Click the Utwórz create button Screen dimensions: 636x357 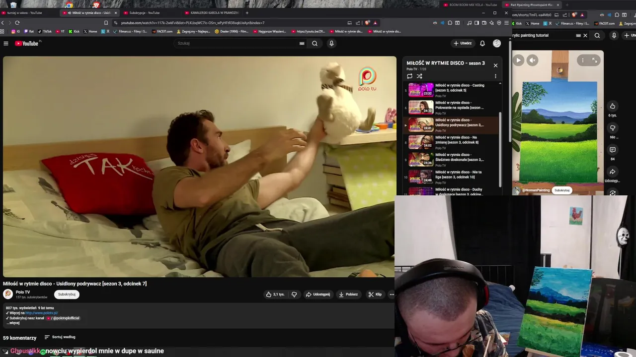point(463,44)
